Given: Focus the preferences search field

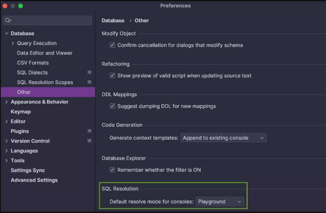Looking at the screenshot, I should (x=47, y=20).
